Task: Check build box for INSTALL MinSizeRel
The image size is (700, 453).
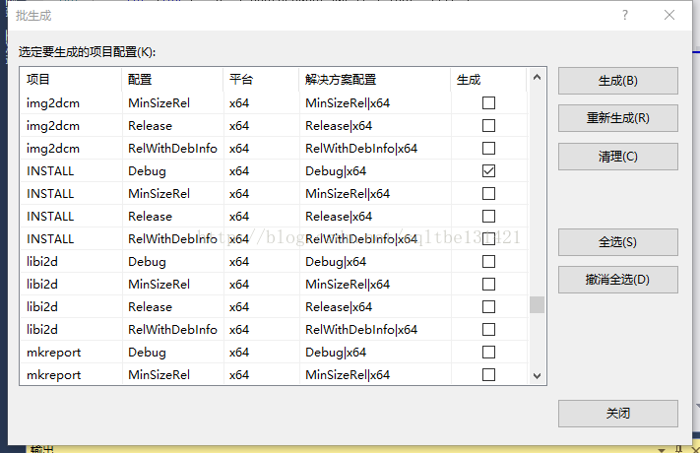Action: pyautogui.click(x=489, y=193)
